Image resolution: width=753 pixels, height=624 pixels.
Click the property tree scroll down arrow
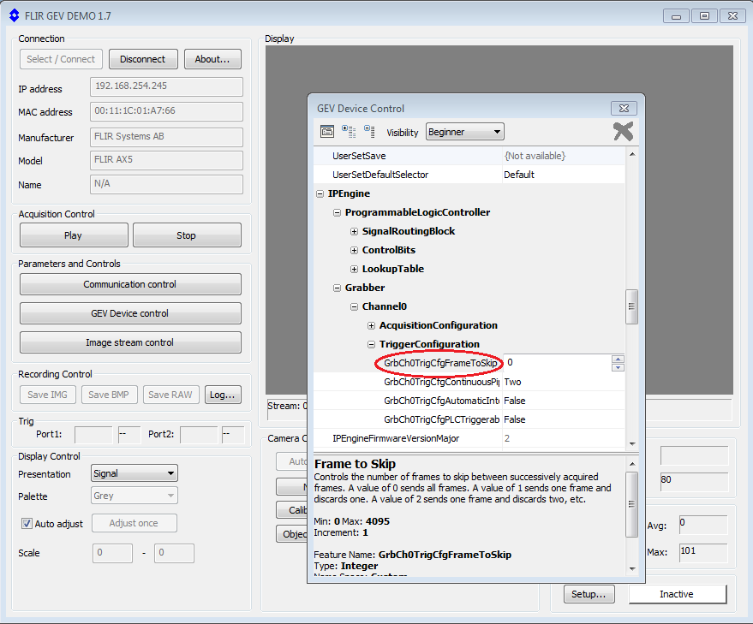(632, 444)
